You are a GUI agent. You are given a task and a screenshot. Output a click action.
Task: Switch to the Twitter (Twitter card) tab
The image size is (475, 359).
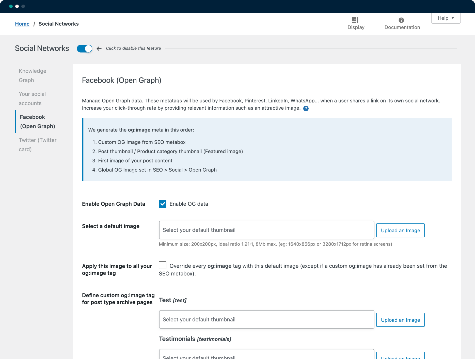pyautogui.click(x=38, y=145)
